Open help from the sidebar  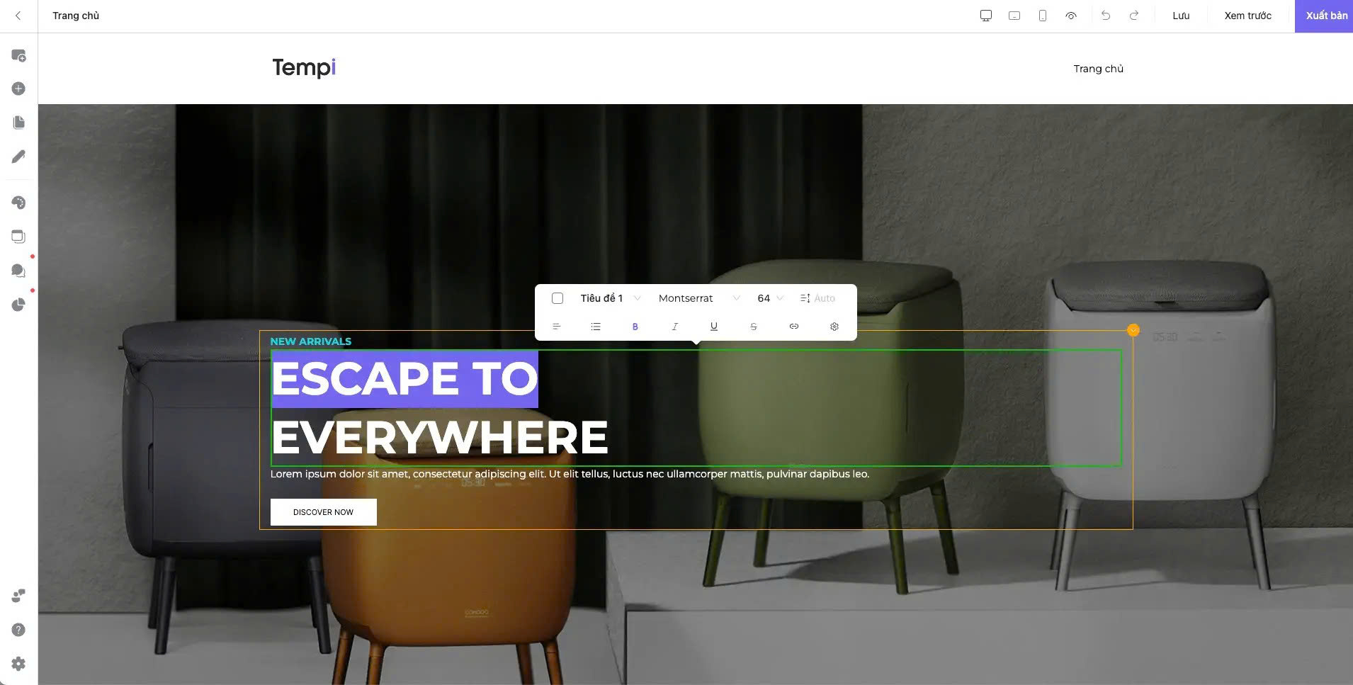point(18,629)
